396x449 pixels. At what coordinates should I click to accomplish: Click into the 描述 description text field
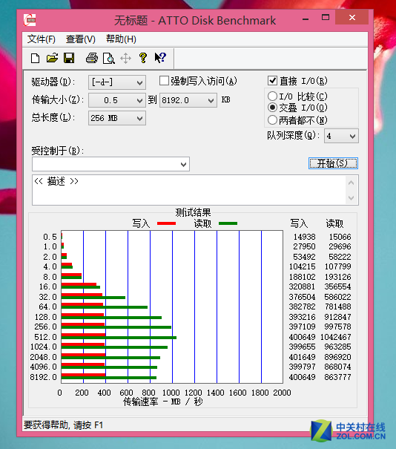[x=189, y=190]
